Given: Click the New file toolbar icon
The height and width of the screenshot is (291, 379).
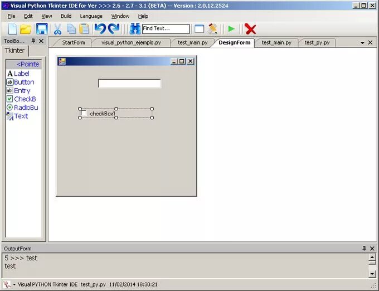Looking at the screenshot, I should (12, 29).
